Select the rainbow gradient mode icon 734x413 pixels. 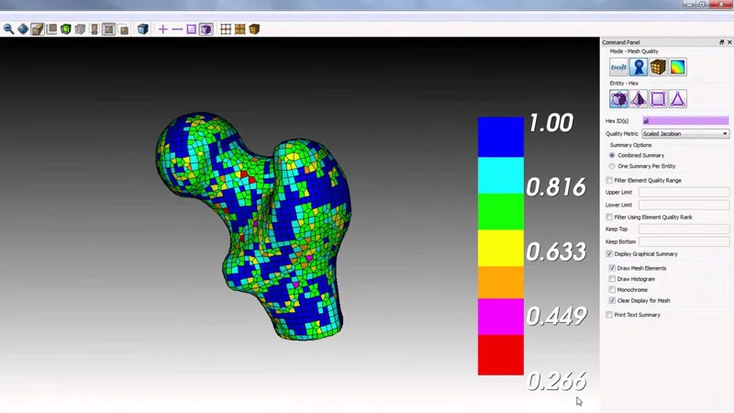(677, 67)
